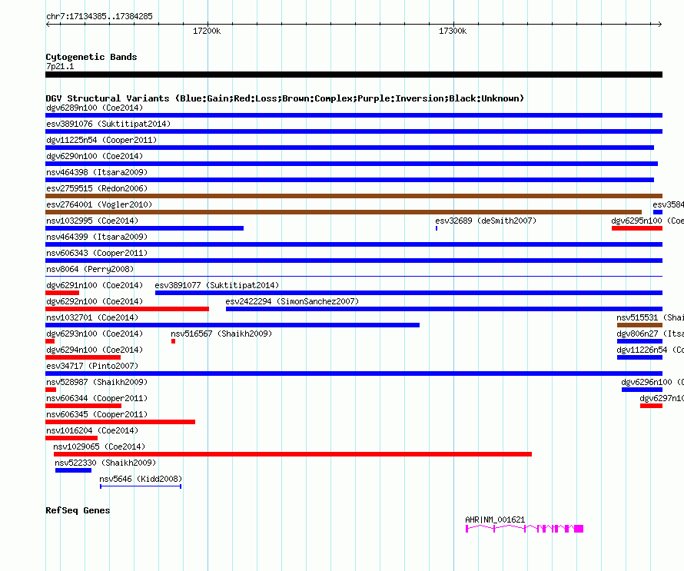Click the 17300k ruler tick label
This screenshot has height=571, width=684.
coord(453,31)
